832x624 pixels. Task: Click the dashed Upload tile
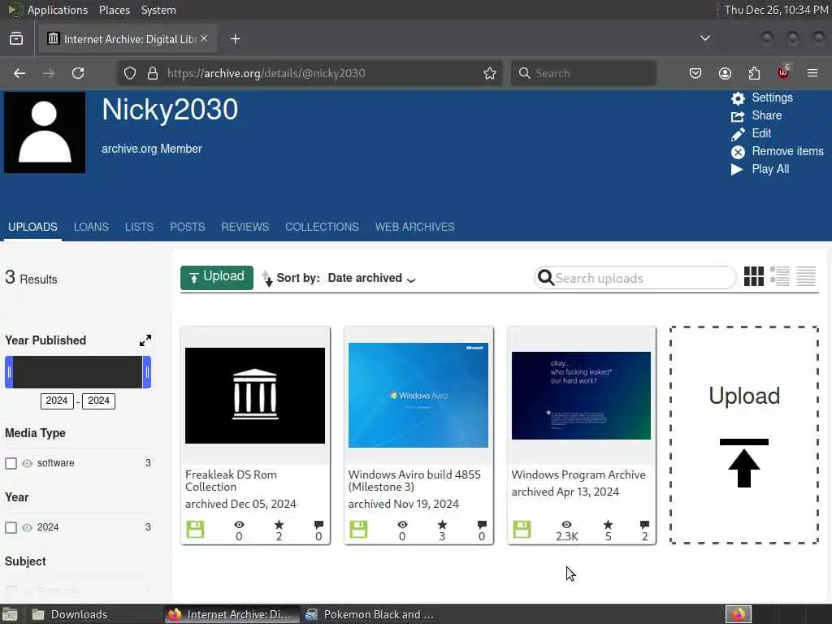[744, 435]
